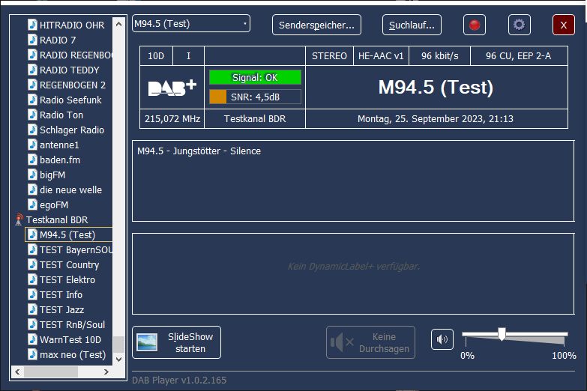Click the M94.5 - Jungstötter - Silence text

pyautogui.click(x=199, y=151)
